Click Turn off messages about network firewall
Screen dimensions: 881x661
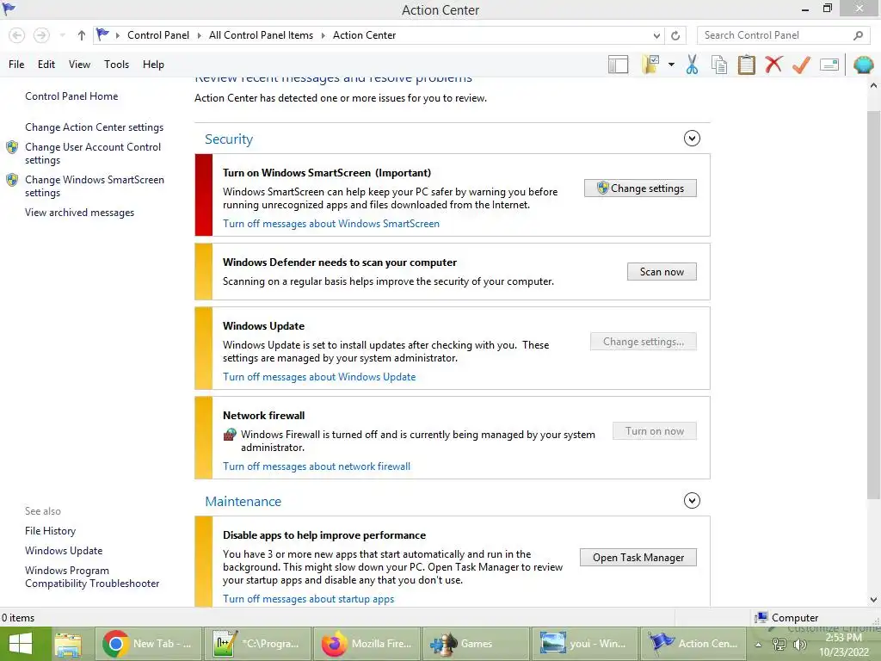[317, 466]
